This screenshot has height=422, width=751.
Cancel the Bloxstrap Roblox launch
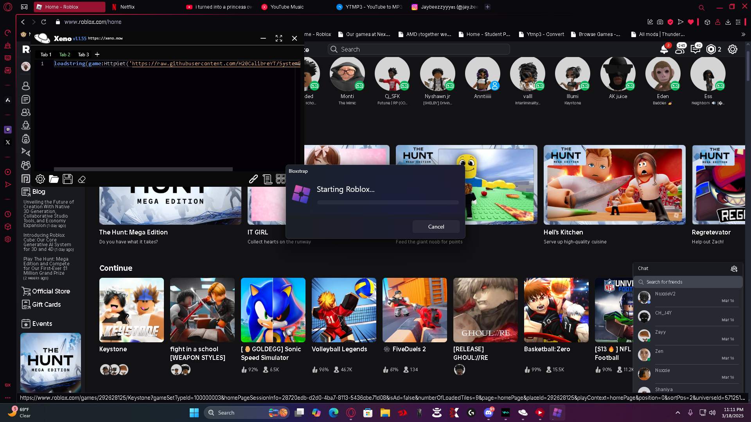pos(436,227)
